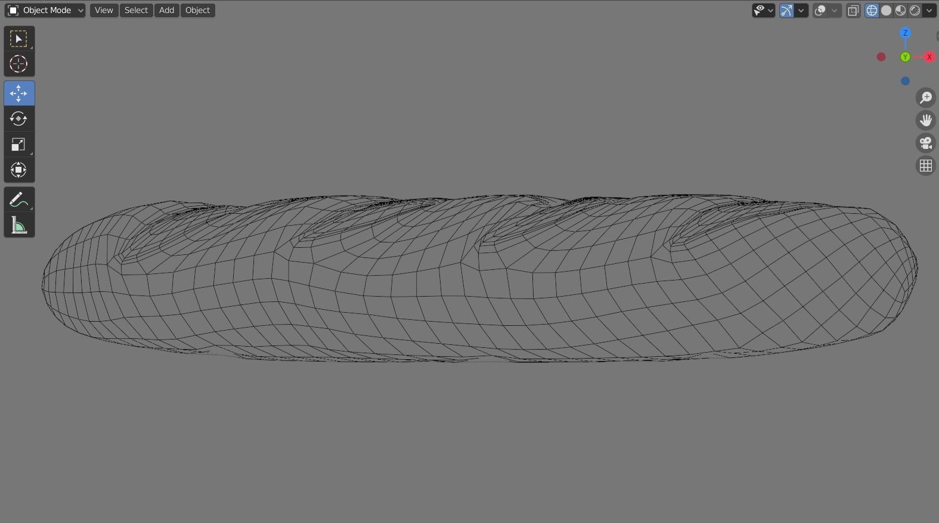Screen dimensions: 939x523
Task: Expand the shading options dropdown arrow
Action: click(x=929, y=10)
